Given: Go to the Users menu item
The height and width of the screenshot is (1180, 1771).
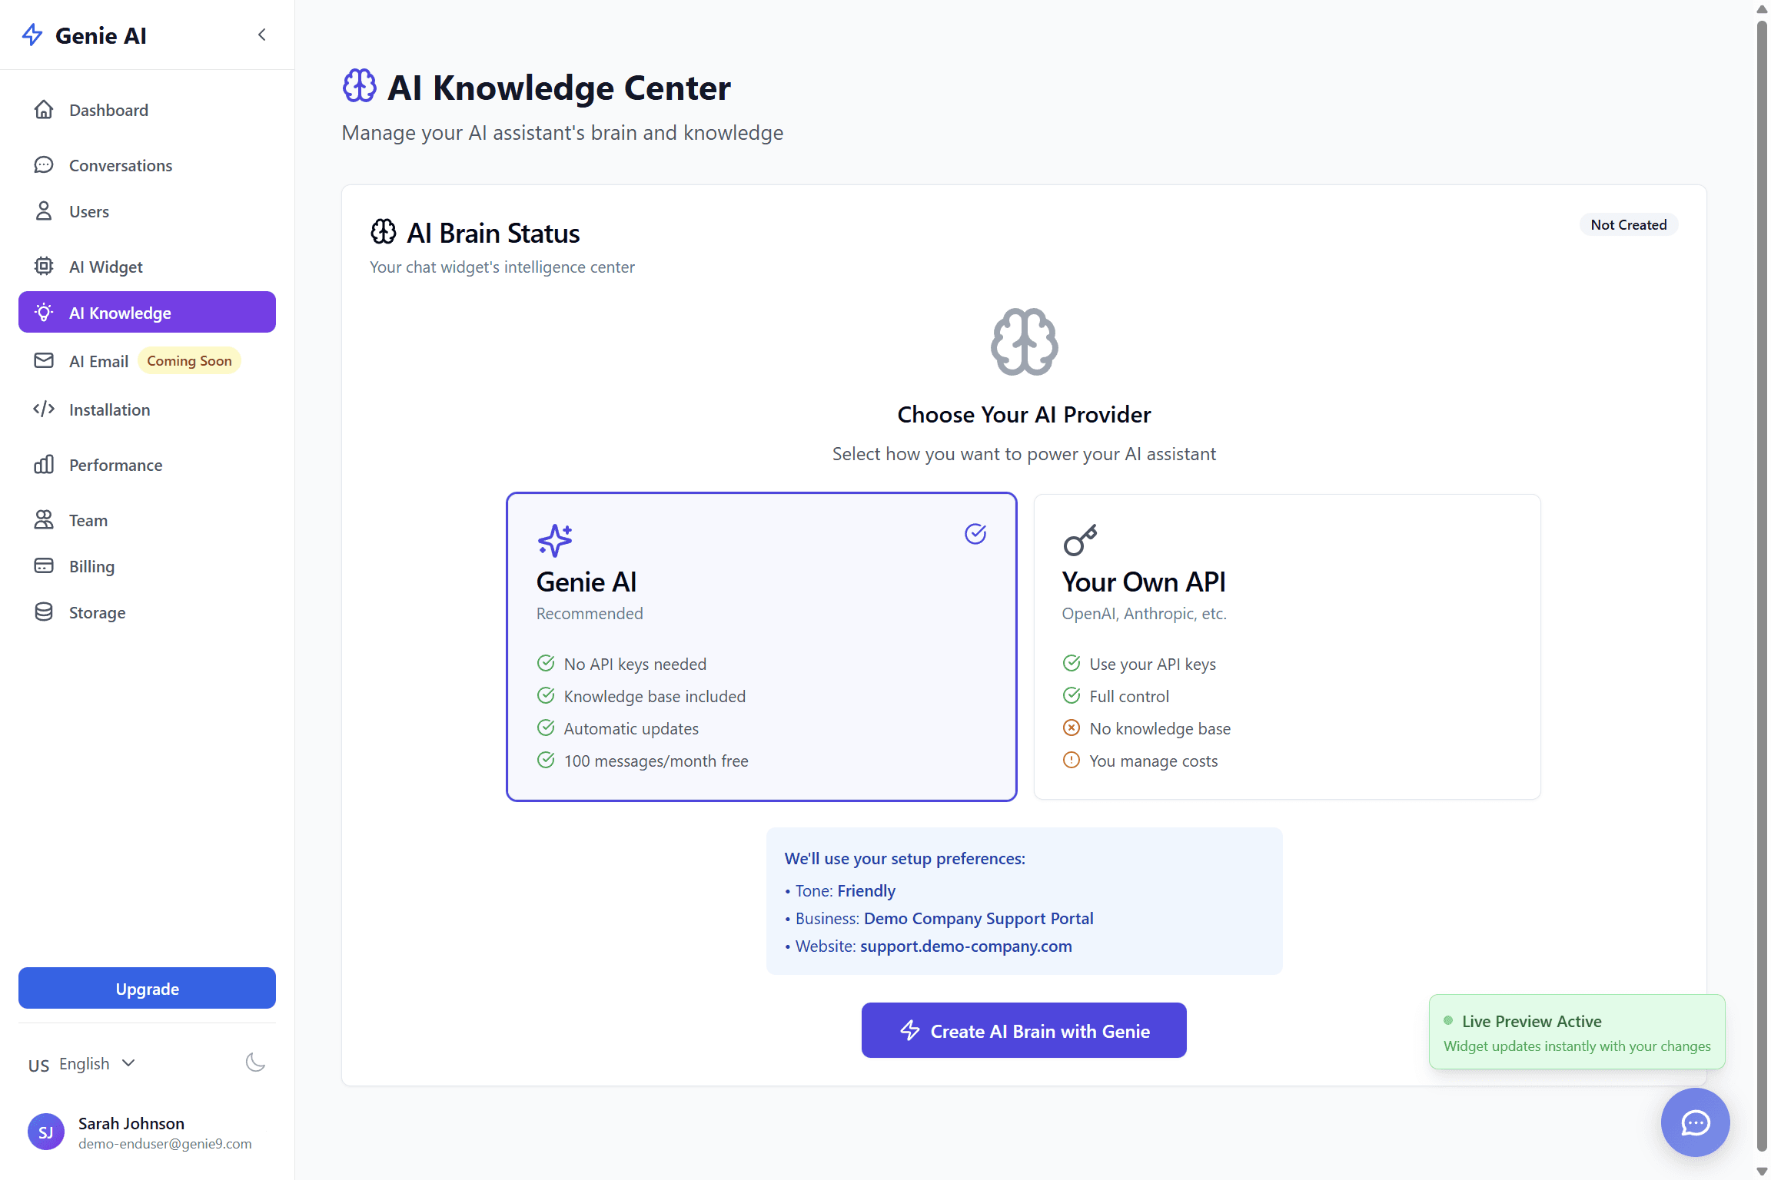Looking at the screenshot, I should click(x=89, y=211).
